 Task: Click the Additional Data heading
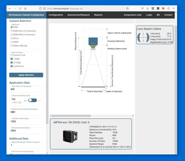[x=19, y=138]
